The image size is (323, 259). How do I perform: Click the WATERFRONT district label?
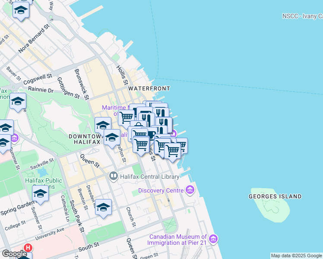[149, 88]
